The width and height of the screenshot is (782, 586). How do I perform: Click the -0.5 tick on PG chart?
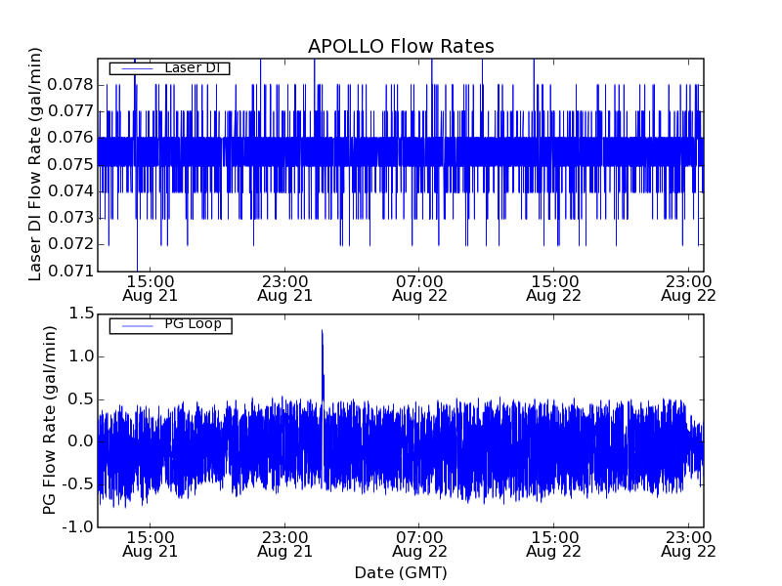pos(78,484)
